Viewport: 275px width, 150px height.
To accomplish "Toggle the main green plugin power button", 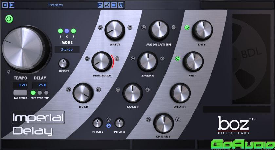I will tap(9, 19).
